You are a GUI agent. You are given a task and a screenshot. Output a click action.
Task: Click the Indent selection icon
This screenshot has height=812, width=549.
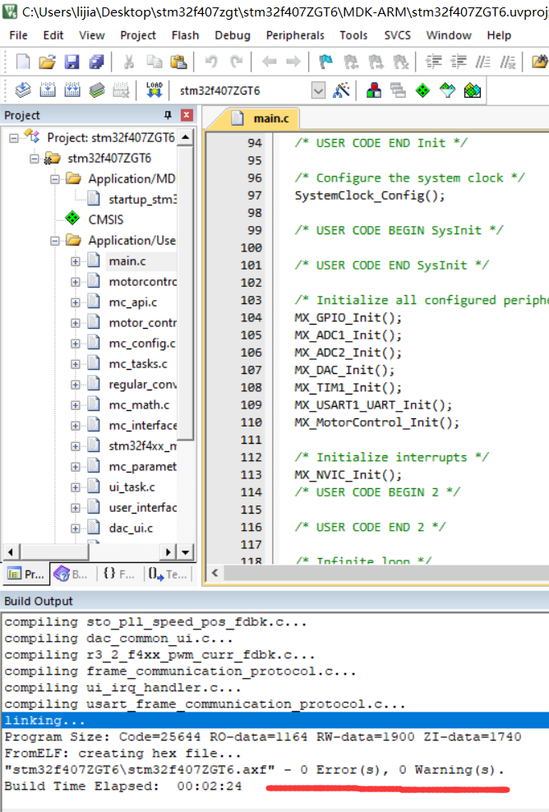click(x=433, y=62)
